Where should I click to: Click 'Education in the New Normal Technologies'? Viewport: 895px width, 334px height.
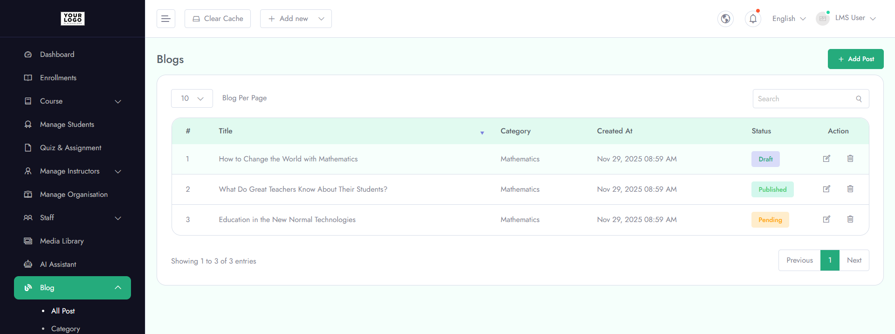(x=287, y=220)
